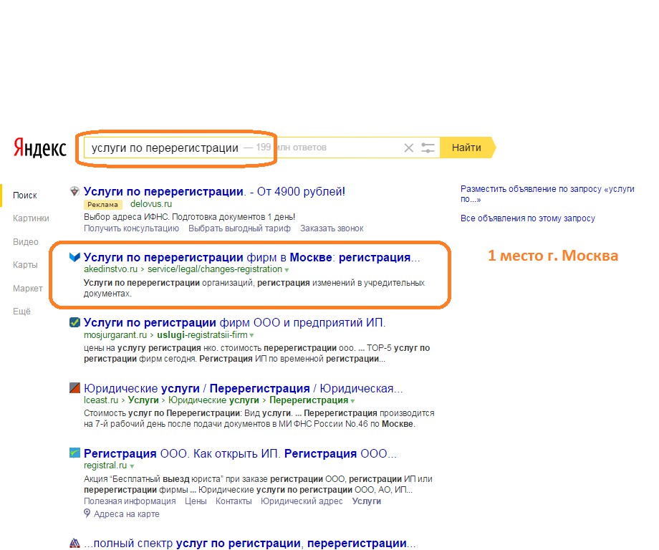Open the Ещё menu in sidebar
This screenshot has height=550, width=659.
tap(22, 312)
